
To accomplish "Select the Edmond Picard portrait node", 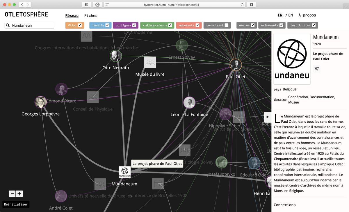I will (61, 89).
